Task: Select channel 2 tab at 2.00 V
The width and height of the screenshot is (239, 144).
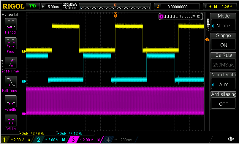Action: [x=52, y=139]
